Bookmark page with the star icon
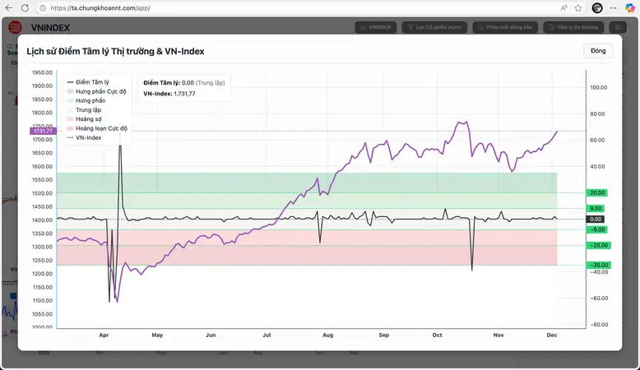The height and width of the screenshot is (370, 640). 578,7
